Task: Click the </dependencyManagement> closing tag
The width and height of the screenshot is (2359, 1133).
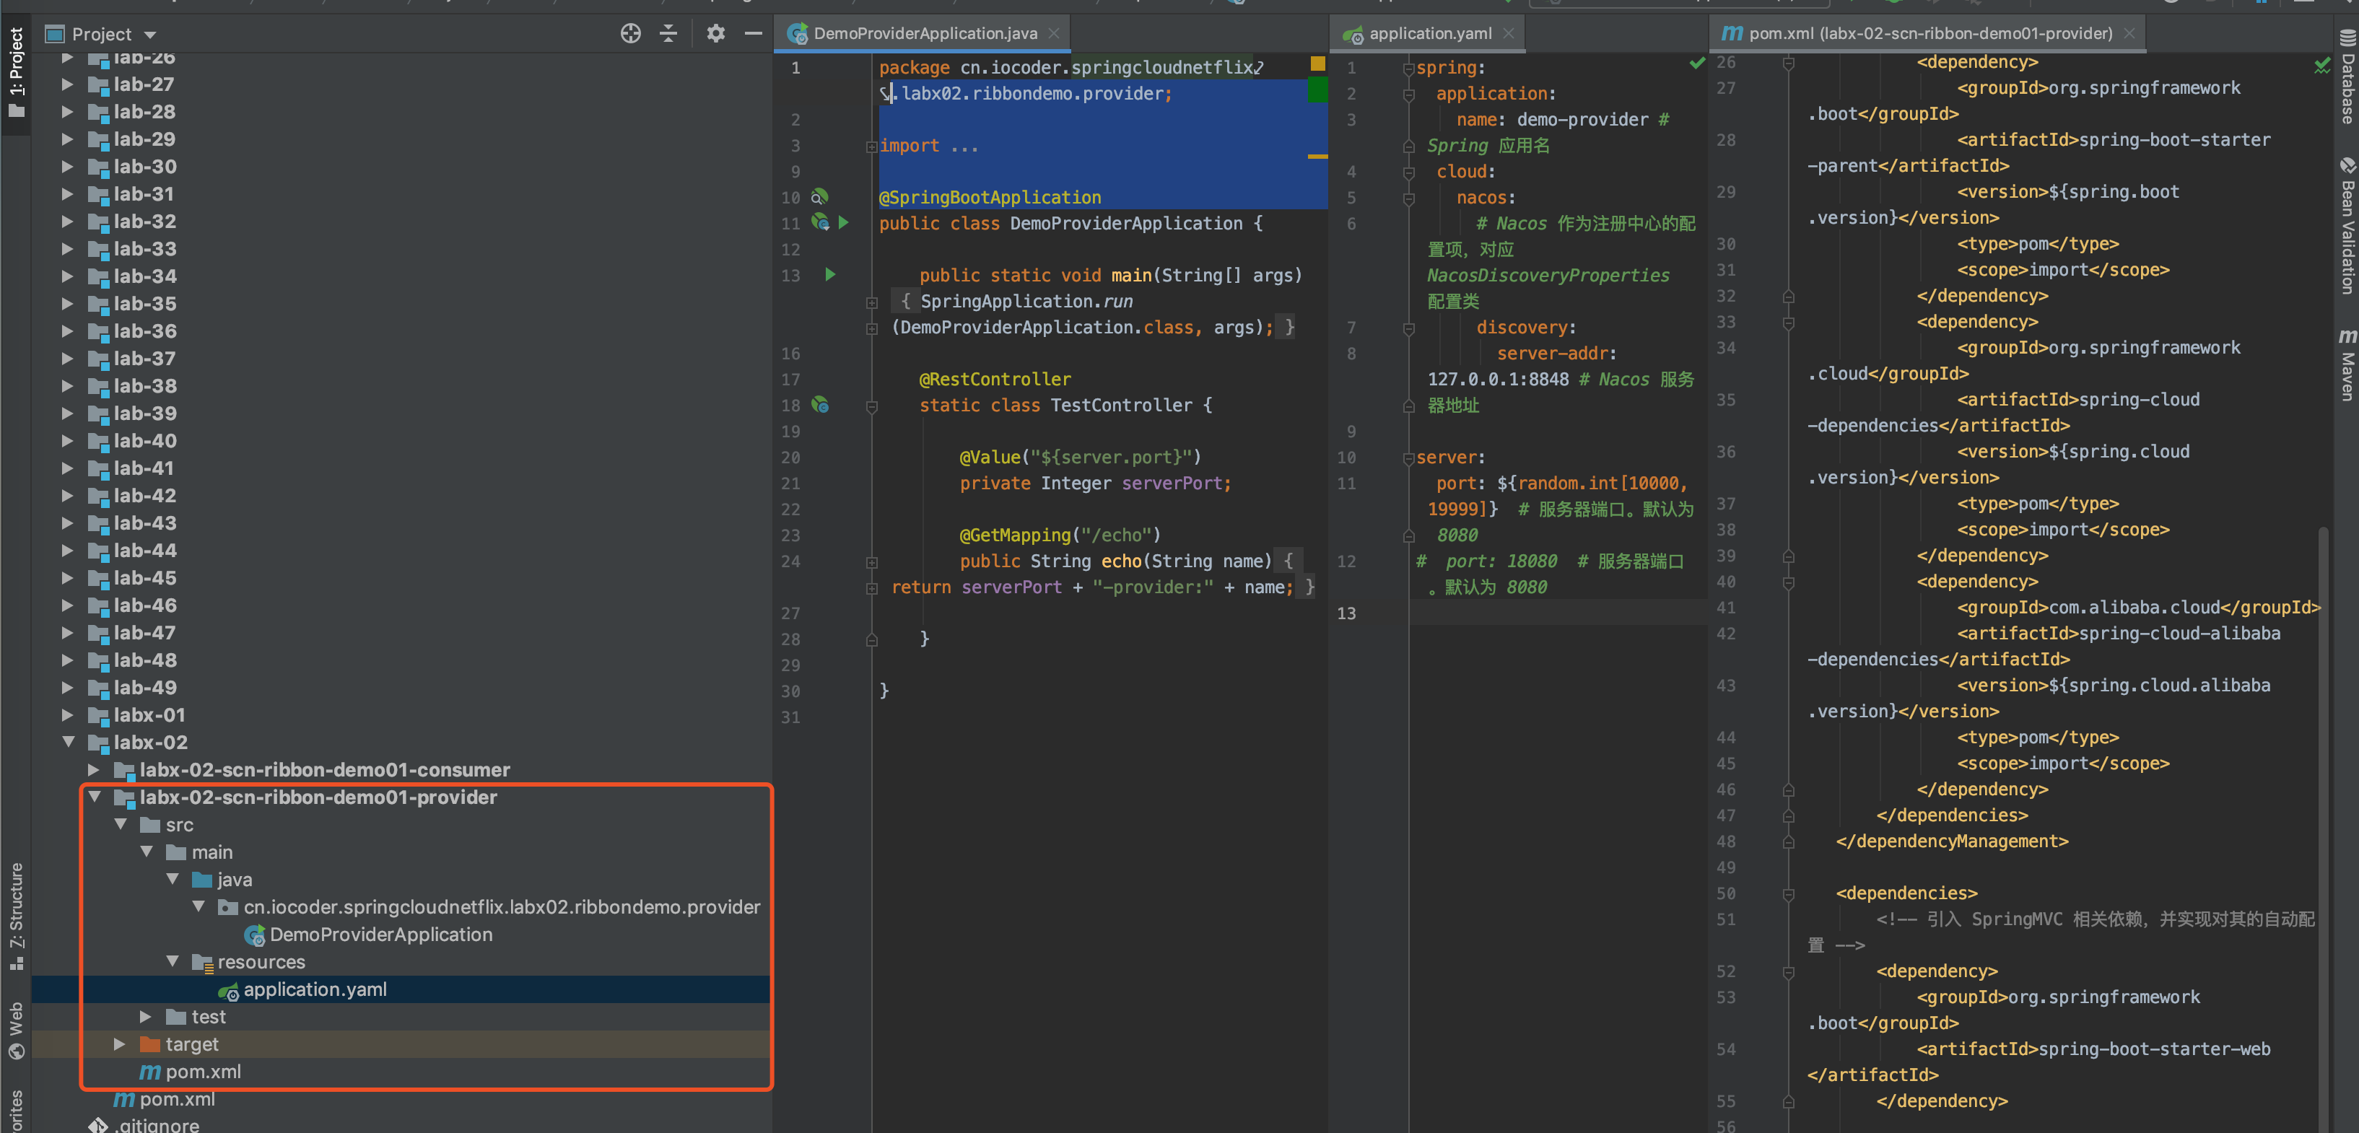Action: (1951, 841)
